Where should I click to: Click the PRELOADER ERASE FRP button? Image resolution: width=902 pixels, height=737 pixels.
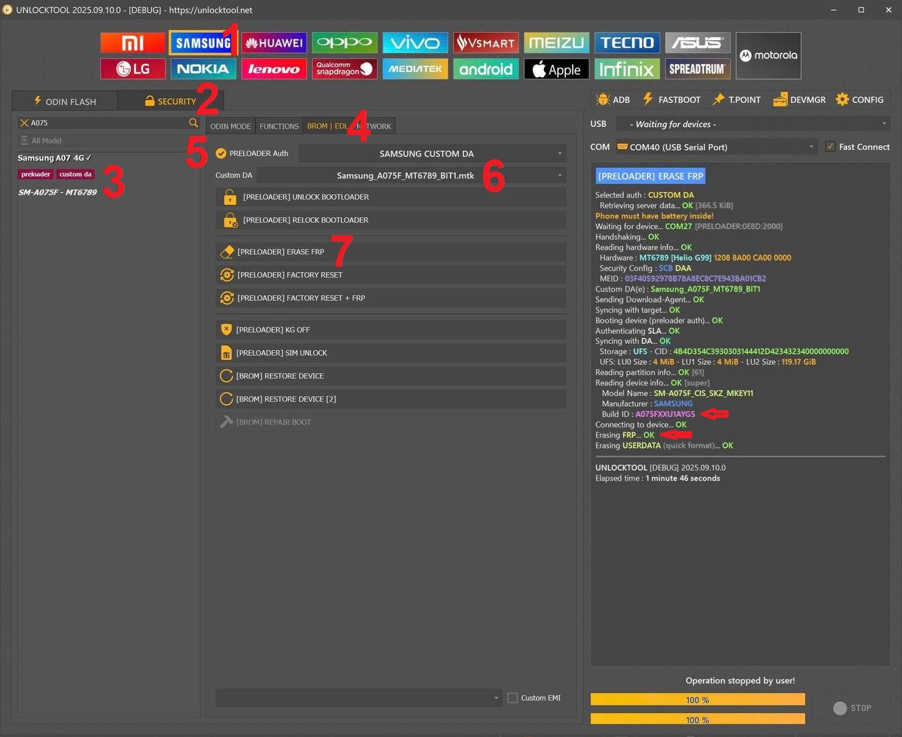click(390, 252)
